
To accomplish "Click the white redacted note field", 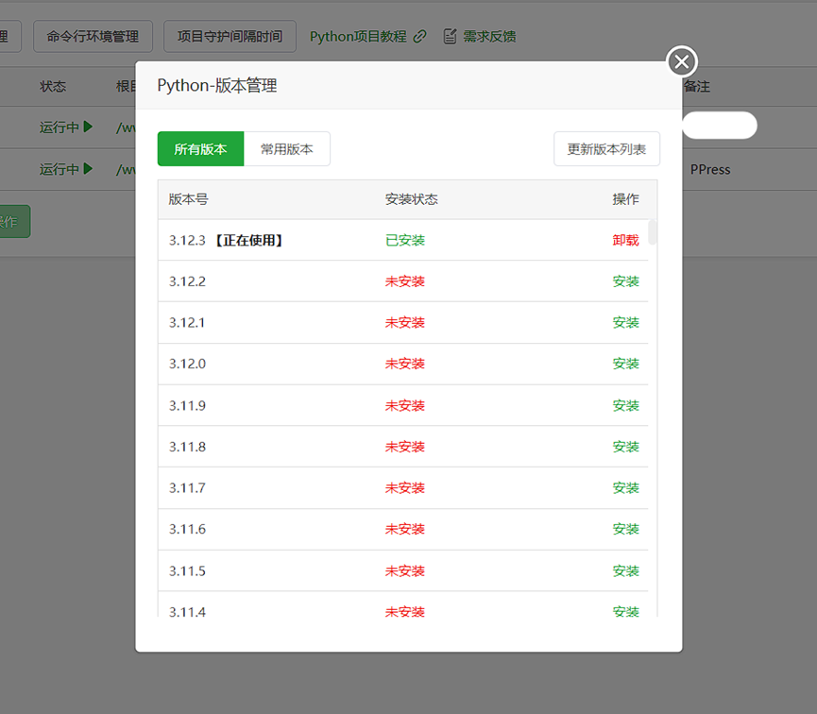I will 720,125.
